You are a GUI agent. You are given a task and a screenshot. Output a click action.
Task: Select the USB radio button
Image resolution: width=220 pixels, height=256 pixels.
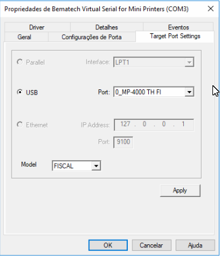click(20, 92)
